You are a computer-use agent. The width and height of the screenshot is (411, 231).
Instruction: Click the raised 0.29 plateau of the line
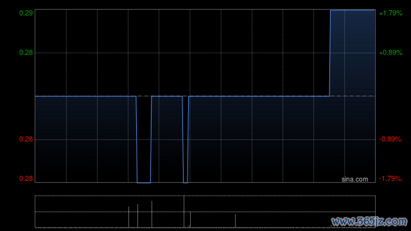coord(353,10)
